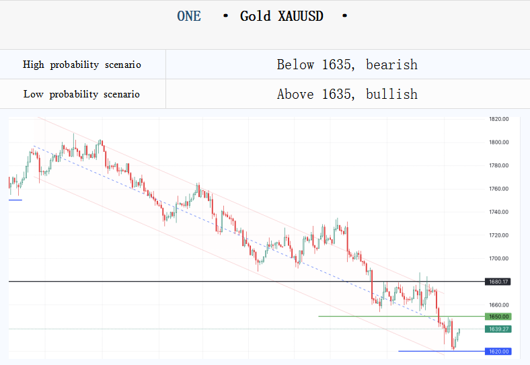Screen dimensions: 530x365
Task: Click the current price label 1639.27
Action: (x=497, y=329)
